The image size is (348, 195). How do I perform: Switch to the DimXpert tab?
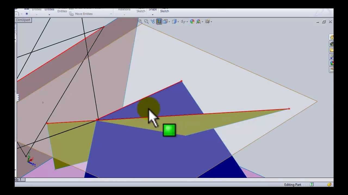(23, 20)
